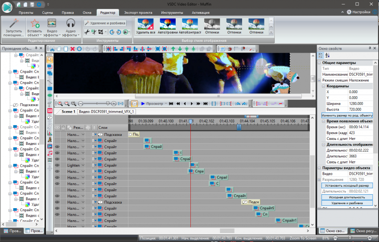This screenshot has width=379, height=242.
Task: Open blend mode dropdown on Lighten row
Action: (83, 165)
